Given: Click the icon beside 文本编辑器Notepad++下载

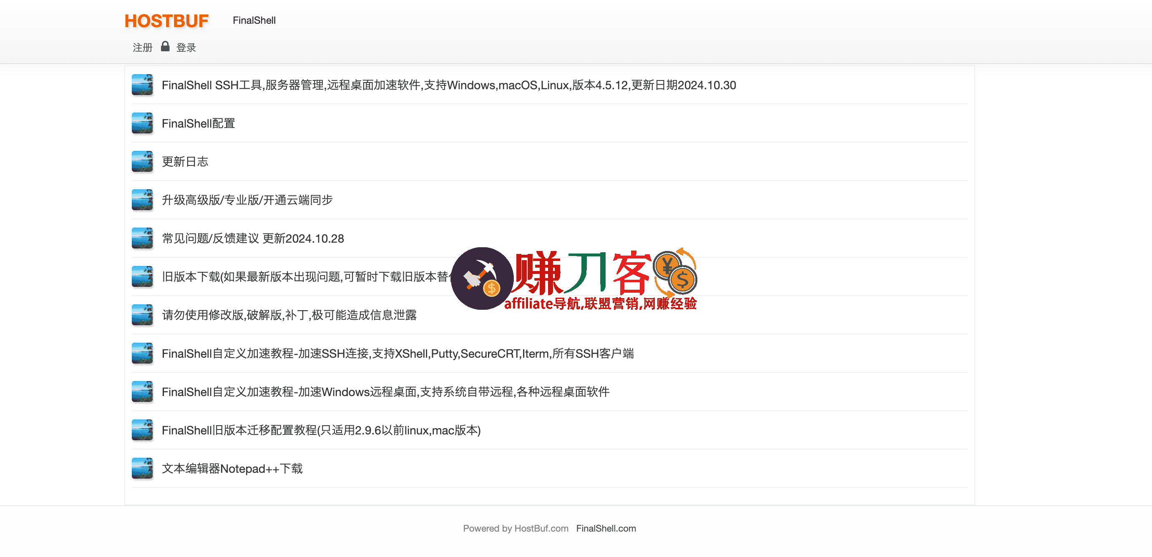Looking at the screenshot, I should [142, 469].
